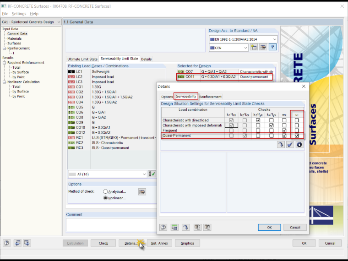Click the help icon in main window bottom-left

click(x=7, y=243)
